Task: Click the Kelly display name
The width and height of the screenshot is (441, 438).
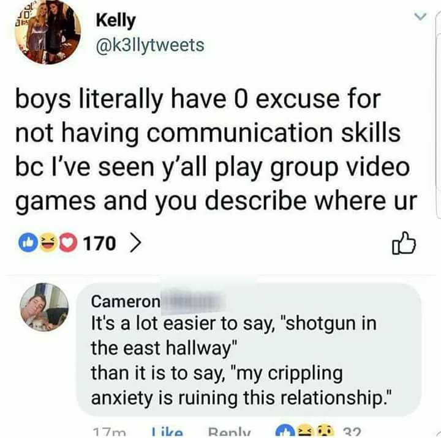Action: [x=116, y=21]
